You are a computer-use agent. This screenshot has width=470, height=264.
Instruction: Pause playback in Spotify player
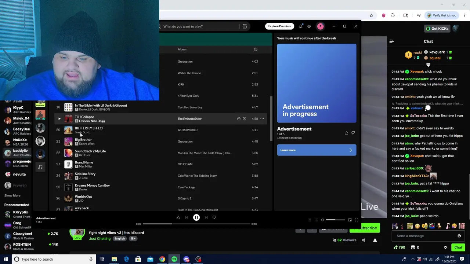point(196,217)
